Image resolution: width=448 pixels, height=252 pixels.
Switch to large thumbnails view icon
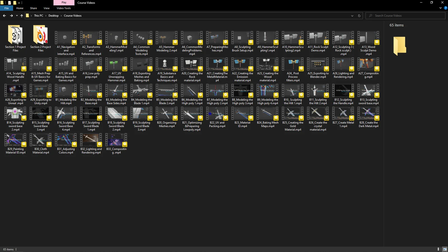point(445,249)
